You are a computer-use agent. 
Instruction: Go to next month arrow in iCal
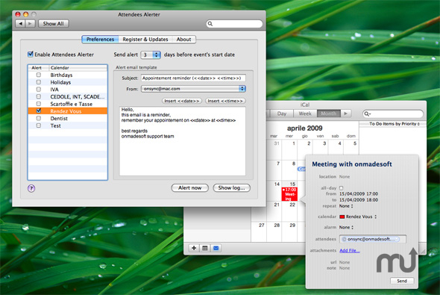point(346,114)
